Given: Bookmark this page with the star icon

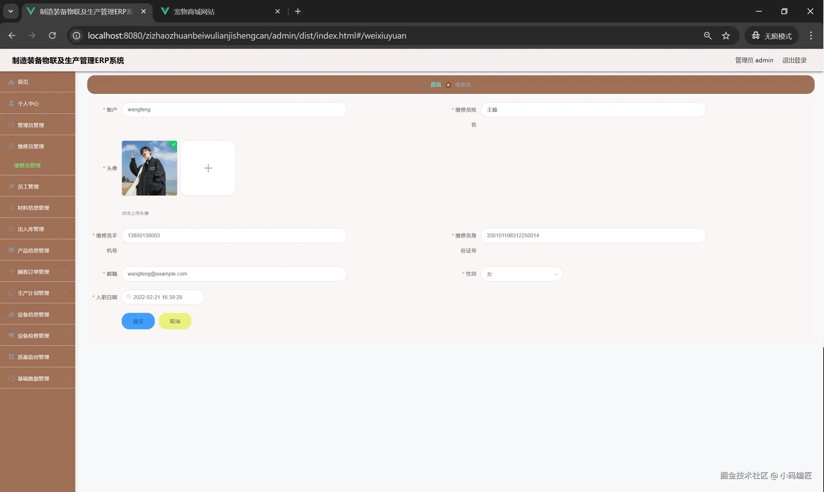Looking at the screenshot, I should (x=726, y=36).
